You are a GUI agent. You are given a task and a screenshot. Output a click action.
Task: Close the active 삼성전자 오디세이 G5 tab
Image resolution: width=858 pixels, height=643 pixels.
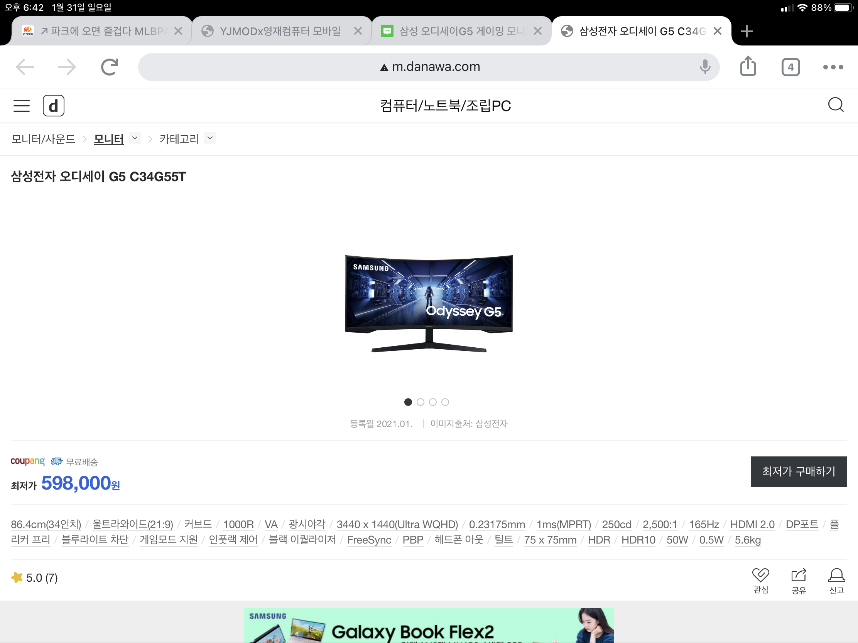(x=717, y=31)
